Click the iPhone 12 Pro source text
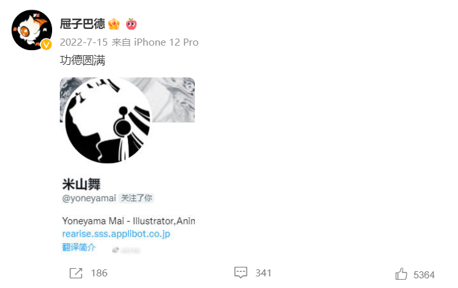Screen dimensions: 458x288 point(166,42)
